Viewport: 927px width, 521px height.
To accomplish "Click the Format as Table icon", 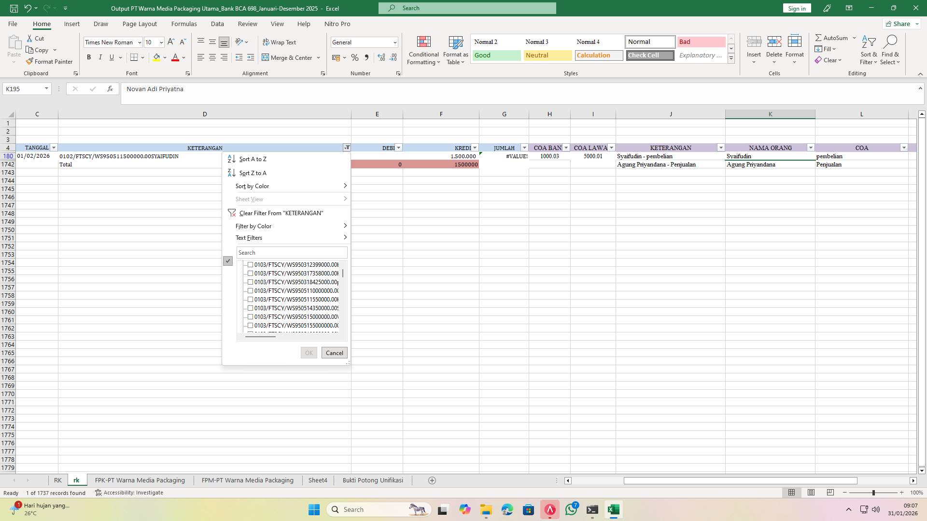I will tap(454, 50).
